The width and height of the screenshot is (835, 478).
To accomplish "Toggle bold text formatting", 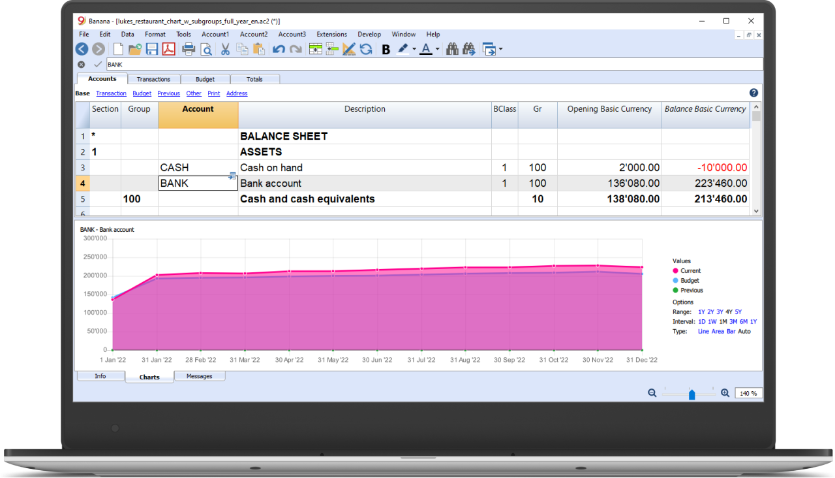I will [x=386, y=50].
